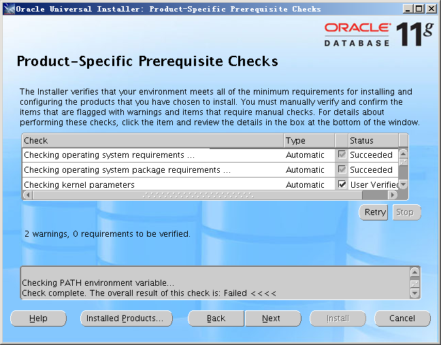Open the installer window system menu icon
The width and height of the screenshot is (441, 345).
click(x=8, y=9)
